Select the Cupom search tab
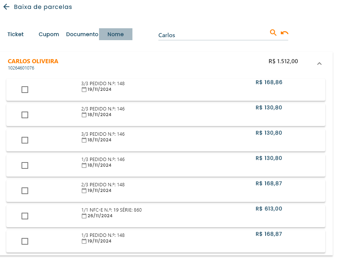 49,34
